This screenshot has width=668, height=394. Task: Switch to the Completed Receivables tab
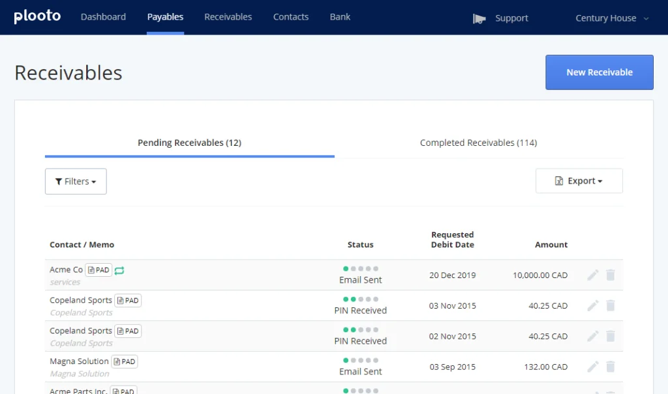coord(478,143)
